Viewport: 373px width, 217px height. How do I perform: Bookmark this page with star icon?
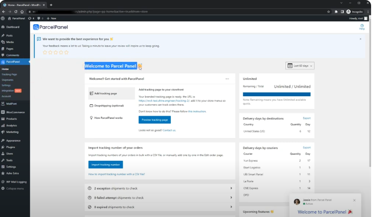pos(329,11)
